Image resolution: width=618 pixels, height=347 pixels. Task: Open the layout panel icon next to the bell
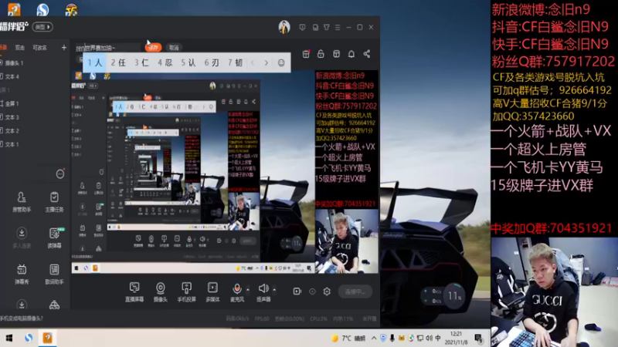coord(336,54)
